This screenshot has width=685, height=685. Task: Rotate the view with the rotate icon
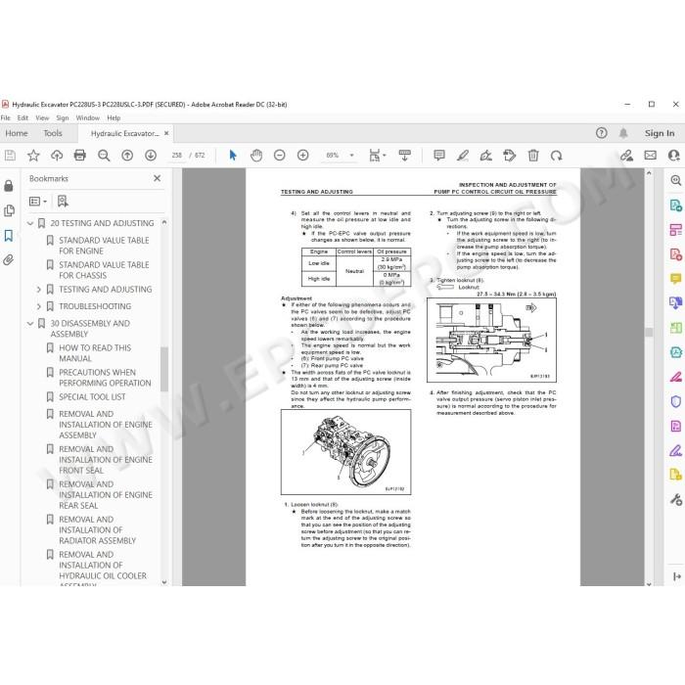click(556, 155)
